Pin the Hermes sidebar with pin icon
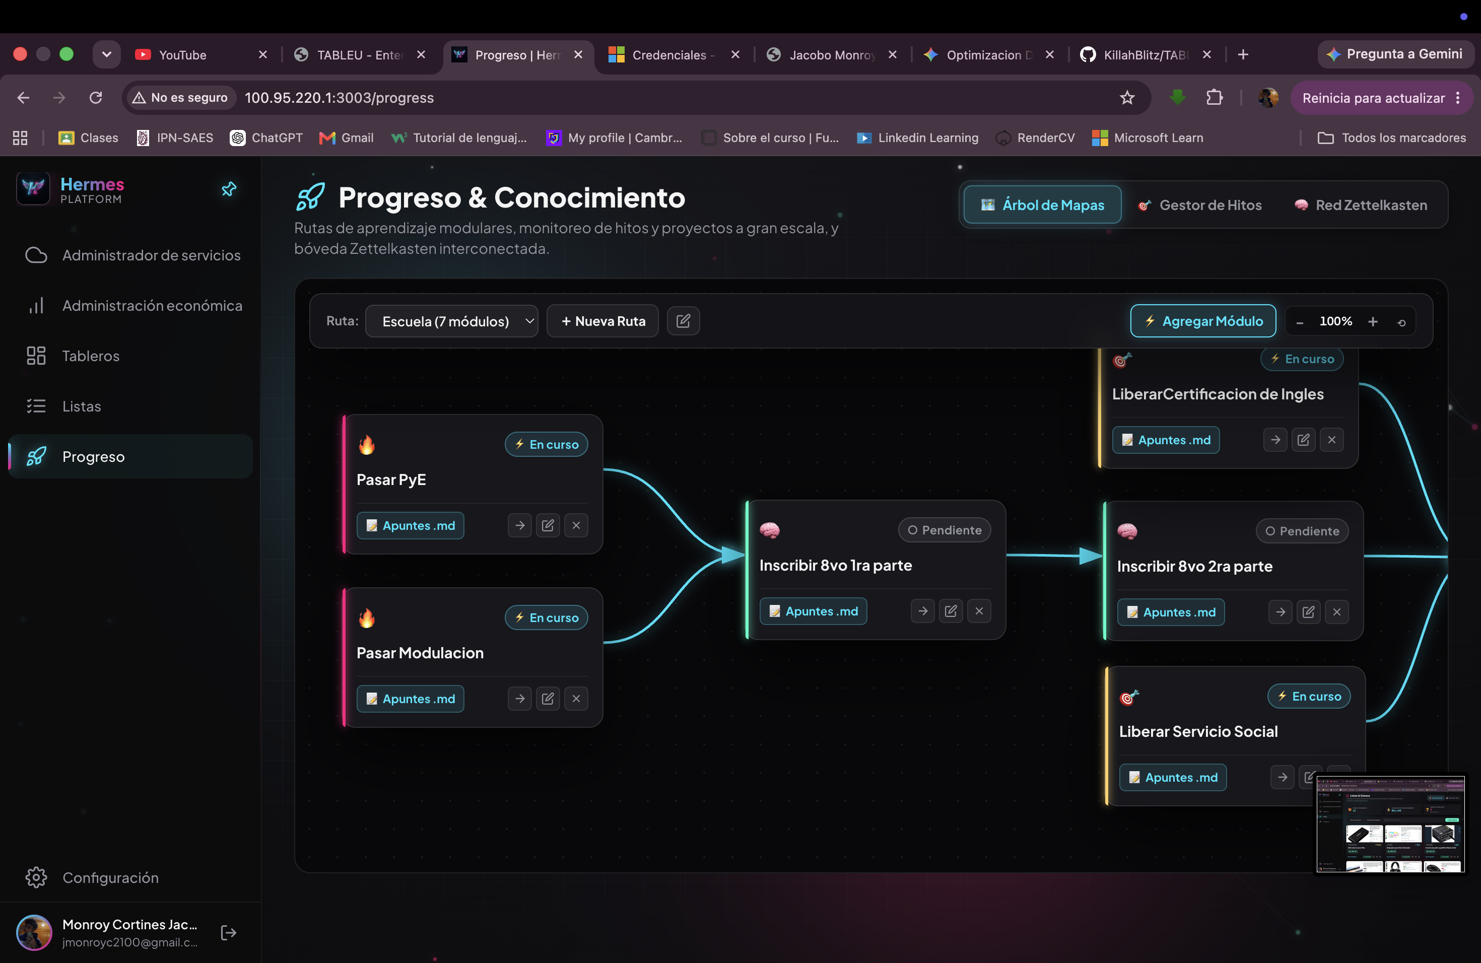 [229, 189]
